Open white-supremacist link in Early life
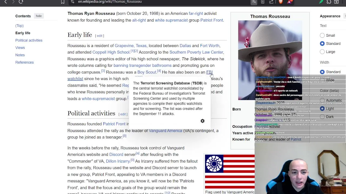346x194 pixels. point(98,99)
